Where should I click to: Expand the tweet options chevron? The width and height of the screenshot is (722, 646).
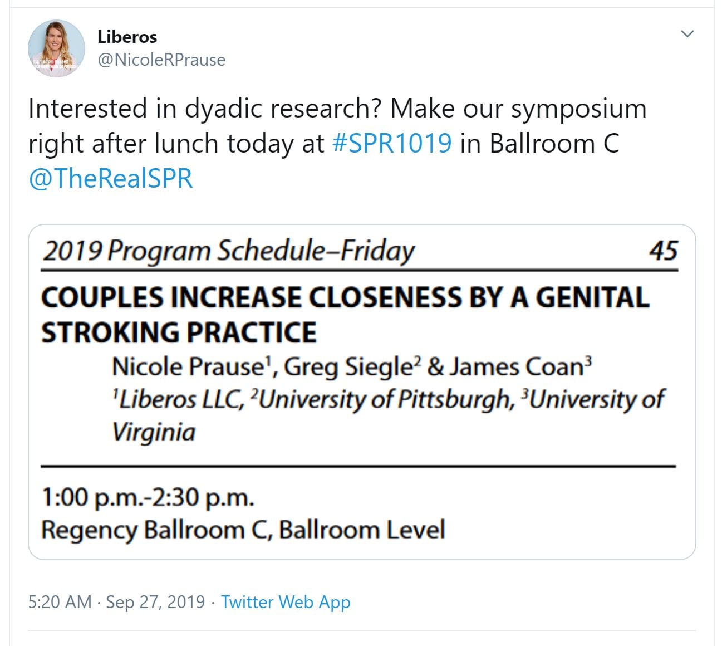click(687, 34)
